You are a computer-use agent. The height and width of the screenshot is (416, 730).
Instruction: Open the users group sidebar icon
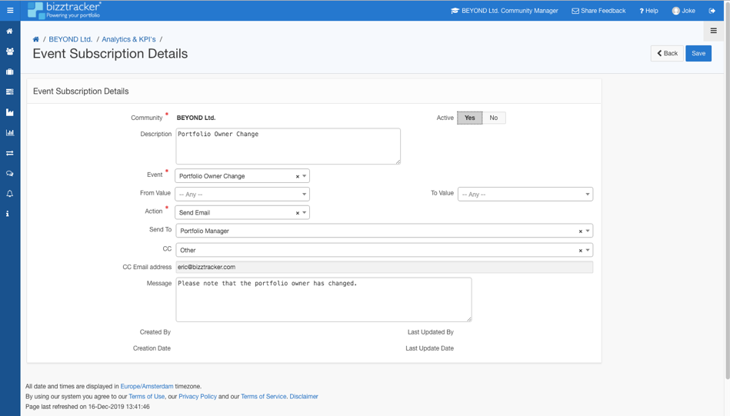9,52
